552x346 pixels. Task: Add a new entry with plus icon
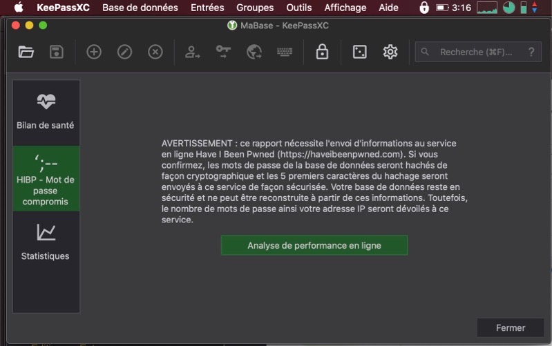coord(94,52)
